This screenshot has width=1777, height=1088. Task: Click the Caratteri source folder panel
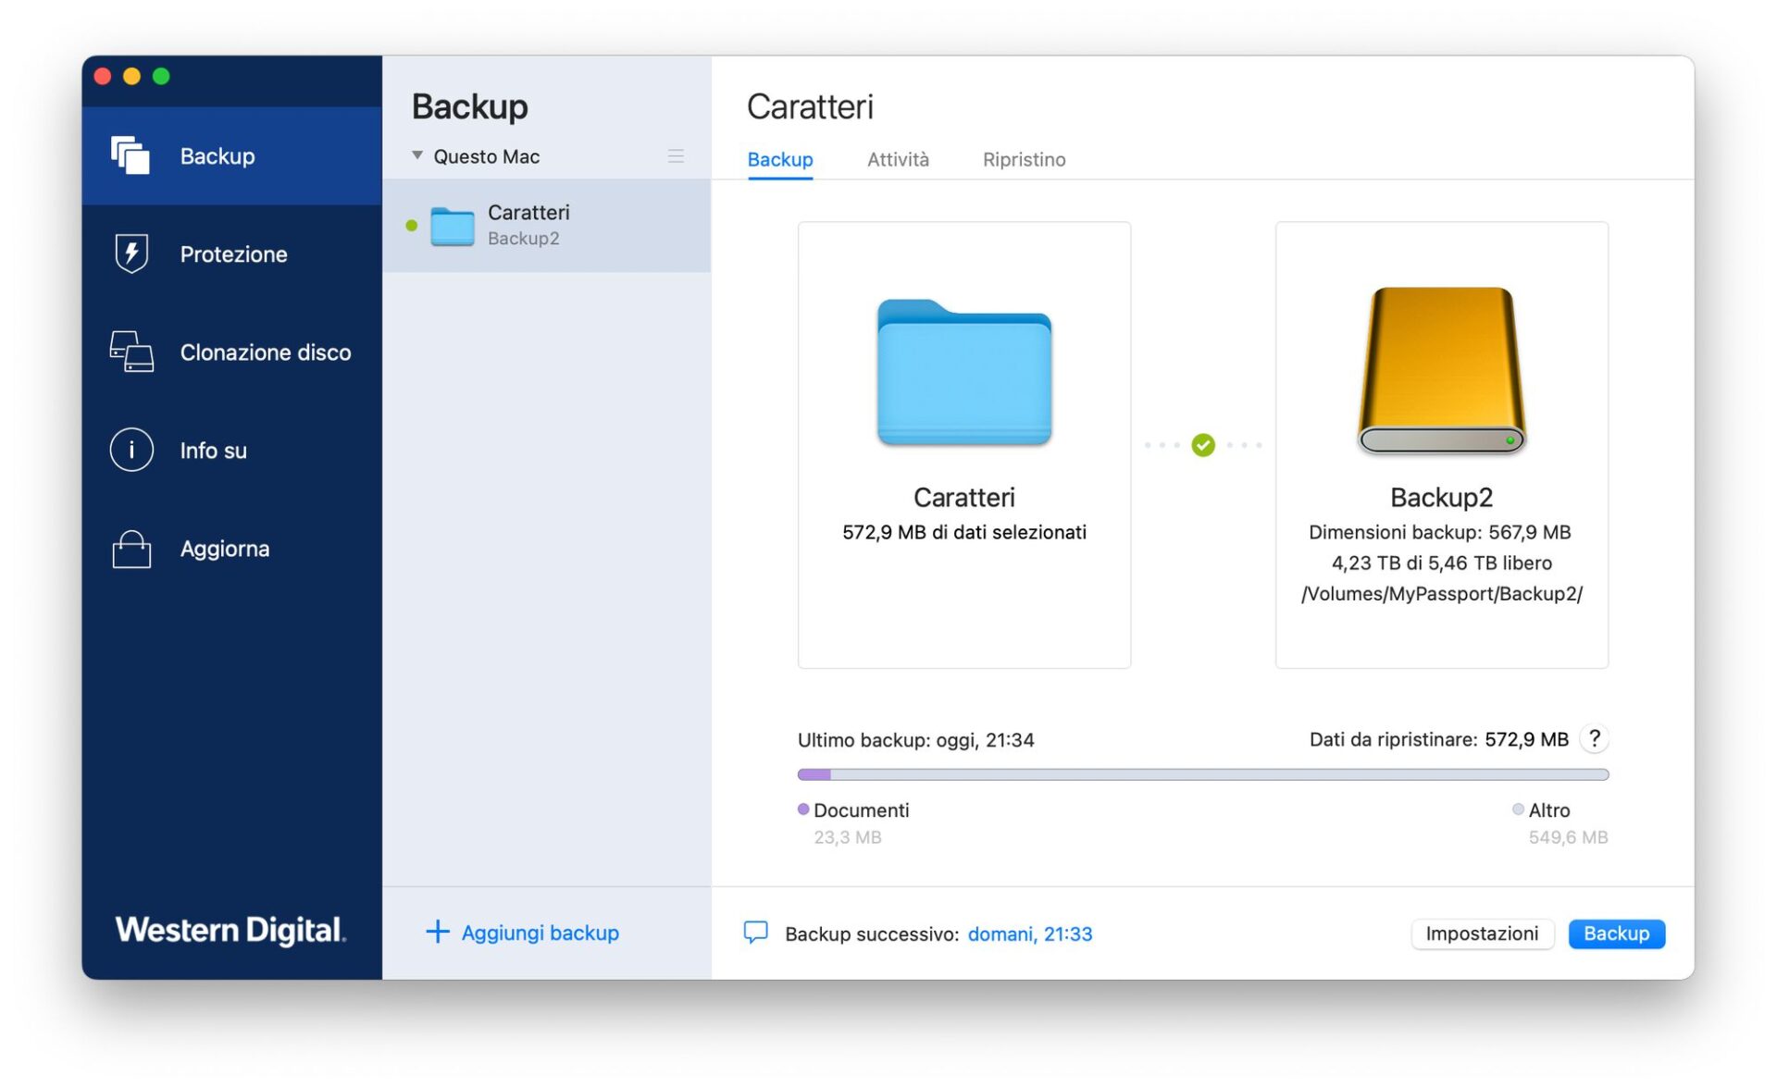[963, 444]
